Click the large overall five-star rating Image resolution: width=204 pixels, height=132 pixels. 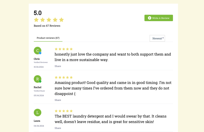(49, 20)
